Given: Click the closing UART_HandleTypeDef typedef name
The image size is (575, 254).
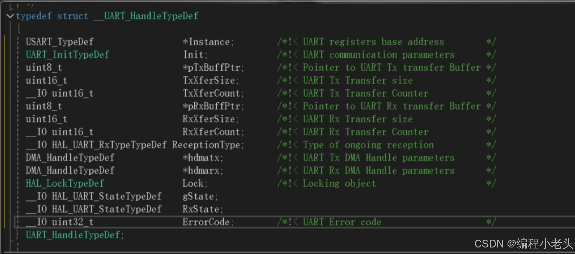Looking at the screenshot, I should pyautogui.click(x=73, y=235).
